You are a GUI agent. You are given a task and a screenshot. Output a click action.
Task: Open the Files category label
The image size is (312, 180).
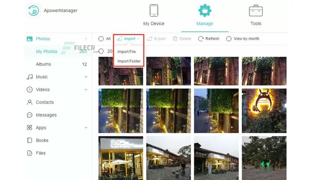41,153
